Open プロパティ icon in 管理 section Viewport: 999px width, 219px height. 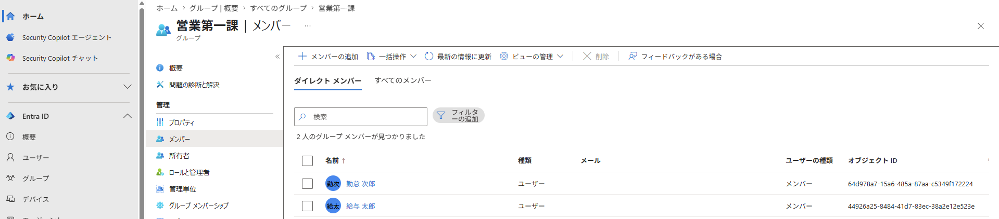click(160, 122)
